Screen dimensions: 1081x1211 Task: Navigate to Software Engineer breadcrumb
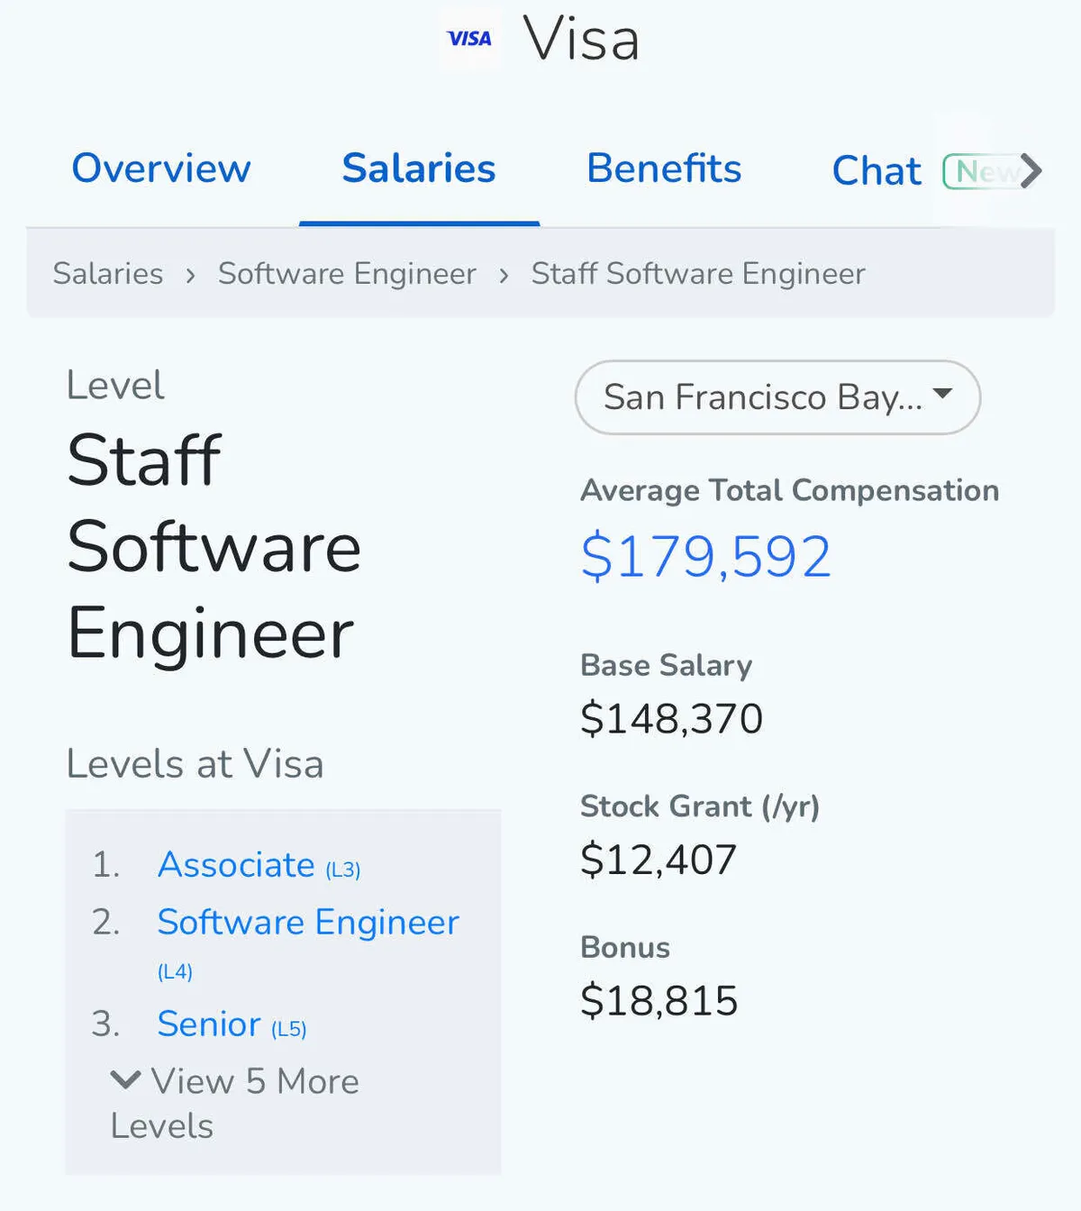pos(347,273)
